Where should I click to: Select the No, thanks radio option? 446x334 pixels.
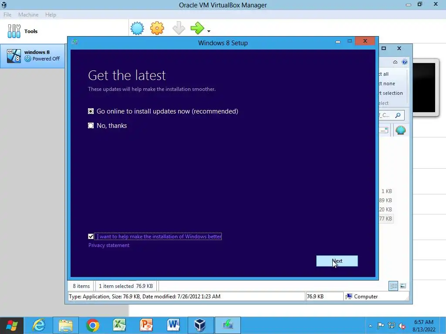coord(107,126)
